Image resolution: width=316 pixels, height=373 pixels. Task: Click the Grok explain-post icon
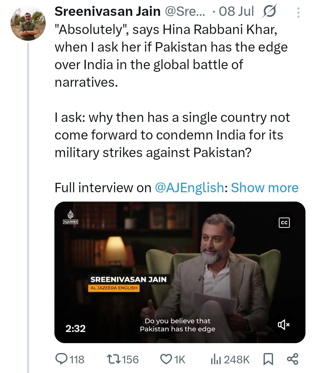click(269, 12)
